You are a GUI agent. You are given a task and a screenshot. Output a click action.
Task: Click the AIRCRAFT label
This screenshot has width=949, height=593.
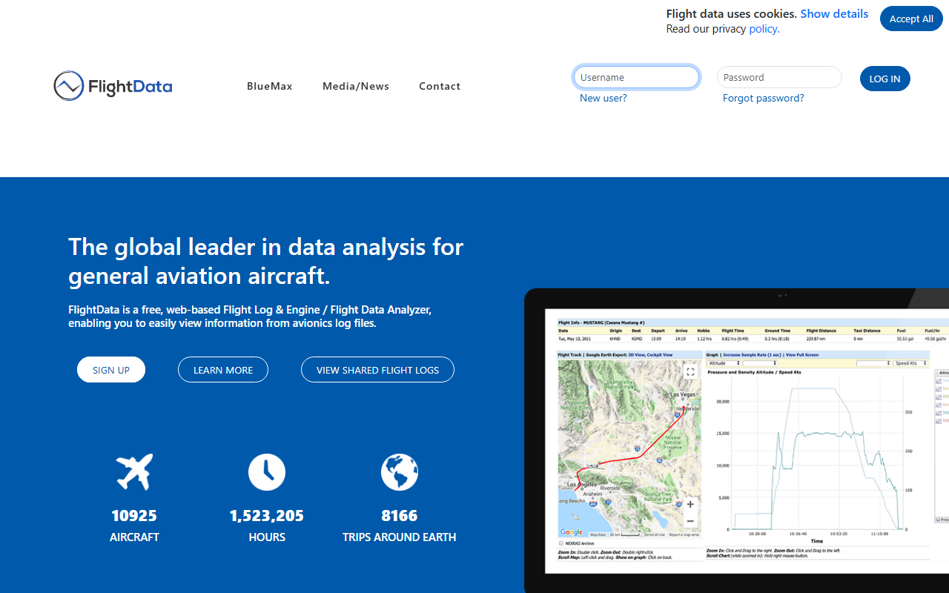[134, 537]
